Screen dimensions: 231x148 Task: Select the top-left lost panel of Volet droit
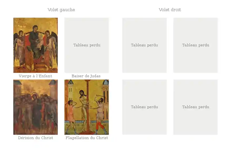click(x=144, y=45)
